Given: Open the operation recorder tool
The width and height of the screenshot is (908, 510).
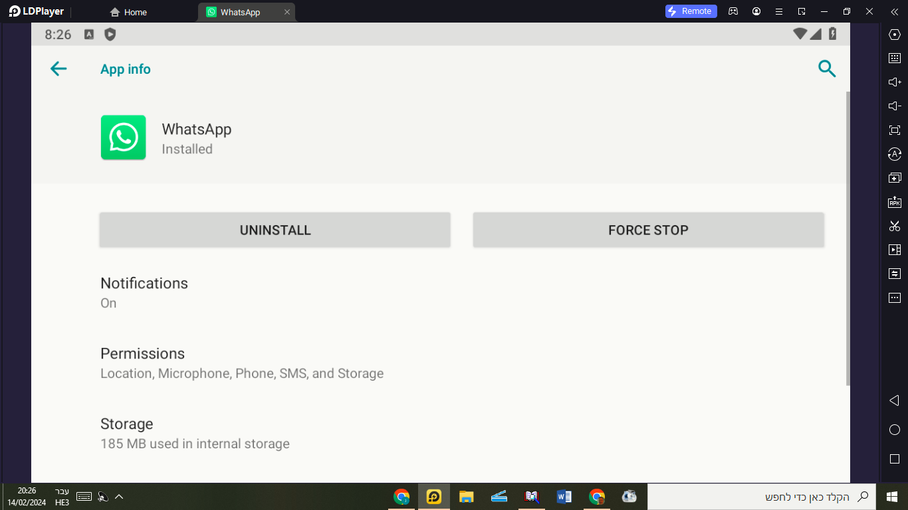Looking at the screenshot, I should pyautogui.click(x=895, y=274).
